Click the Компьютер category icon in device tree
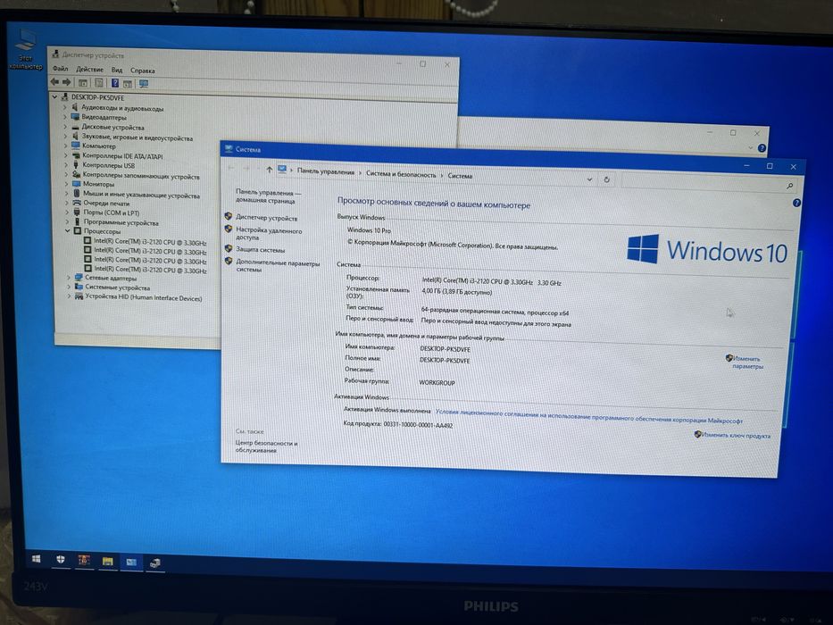The width and height of the screenshot is (833, 625). tap(75, 146)
